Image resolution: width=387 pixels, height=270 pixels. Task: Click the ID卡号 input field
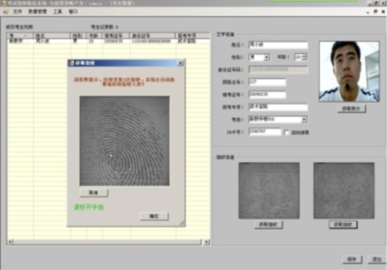(x=265, y=132)
